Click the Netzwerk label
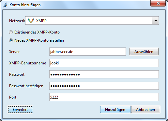The image size is (168, 121). pyautogui.click(x=17, y=21)
